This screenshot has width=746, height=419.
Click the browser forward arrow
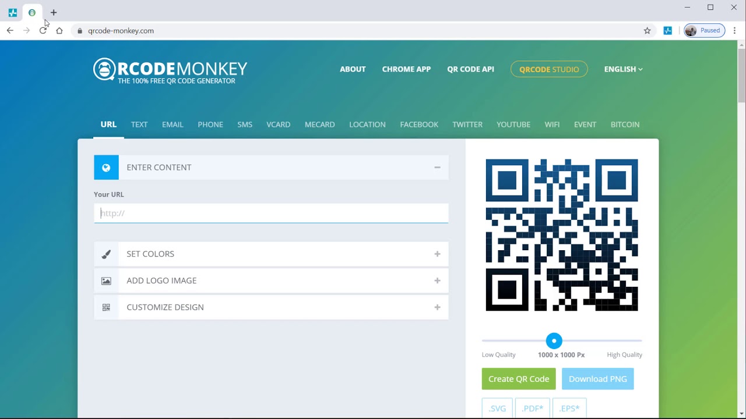26,30
